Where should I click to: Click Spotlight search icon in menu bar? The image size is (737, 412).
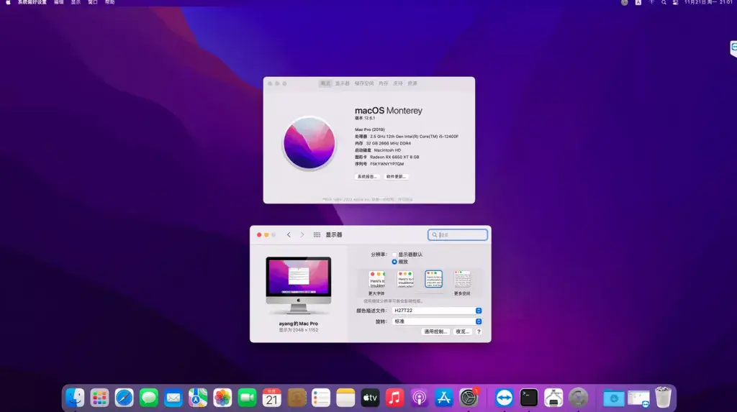(x=664, y=2)
